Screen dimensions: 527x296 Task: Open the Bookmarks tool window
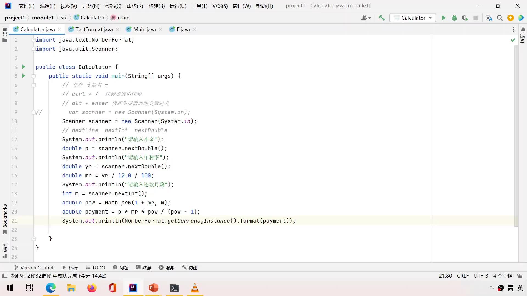5,219
